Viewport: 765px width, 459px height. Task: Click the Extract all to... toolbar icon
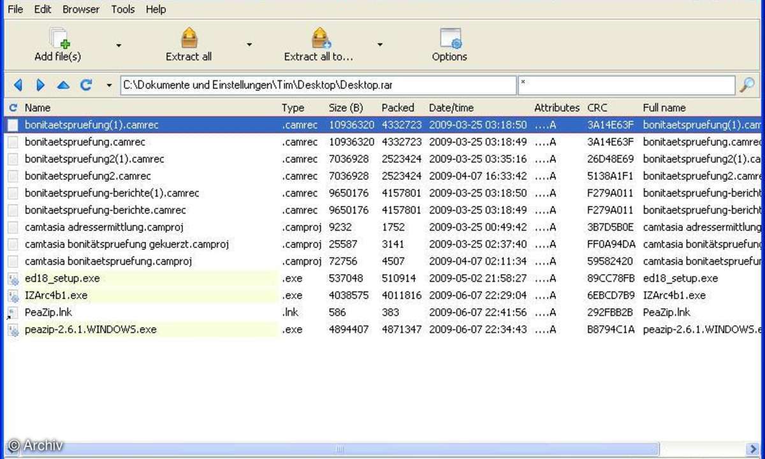tap(321, 38)
